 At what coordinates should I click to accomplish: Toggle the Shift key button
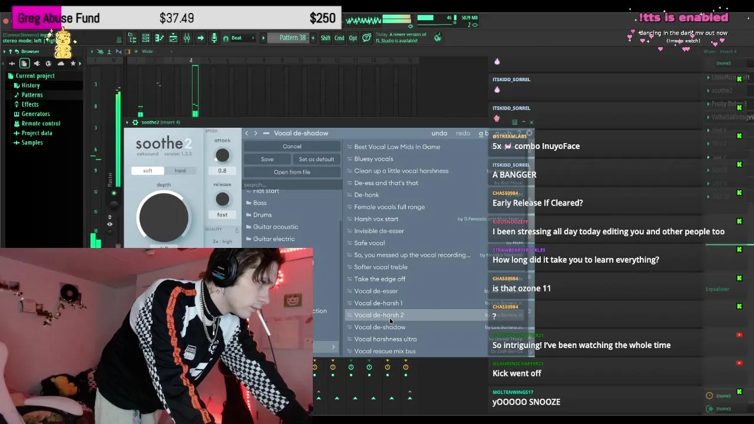point(326,38)
